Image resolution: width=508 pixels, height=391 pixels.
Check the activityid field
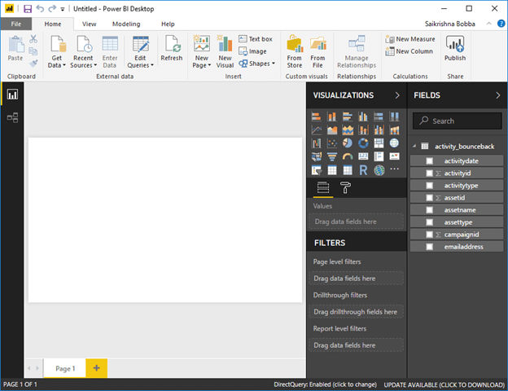430,174
